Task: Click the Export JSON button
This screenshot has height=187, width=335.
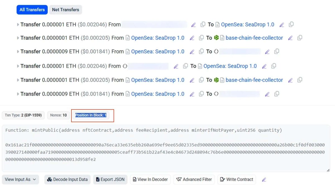Action: point(111,179)
